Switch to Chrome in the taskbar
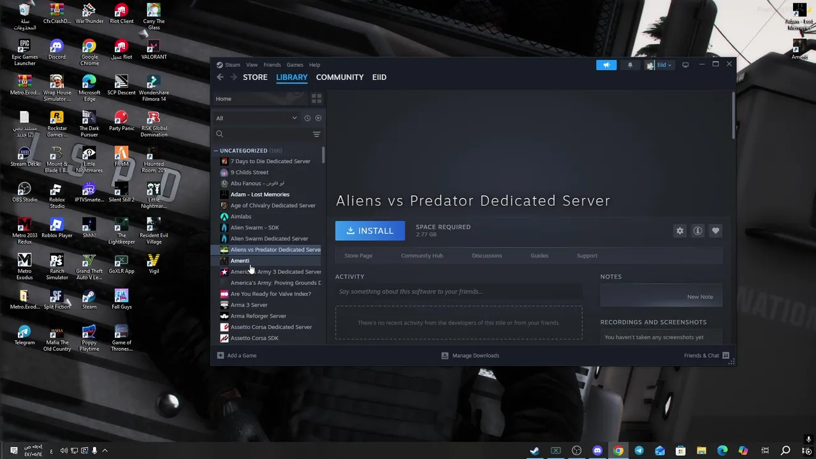This screenshot has height=459, width=816. (618, 451)
